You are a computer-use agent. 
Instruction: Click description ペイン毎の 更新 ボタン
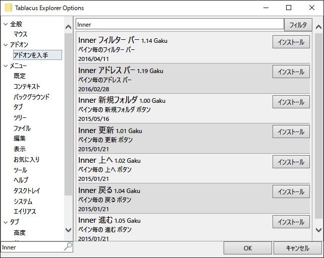(x=105, y=140)
